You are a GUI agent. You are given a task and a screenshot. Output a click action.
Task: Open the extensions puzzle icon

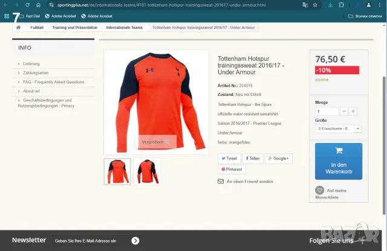pos(341,5)
